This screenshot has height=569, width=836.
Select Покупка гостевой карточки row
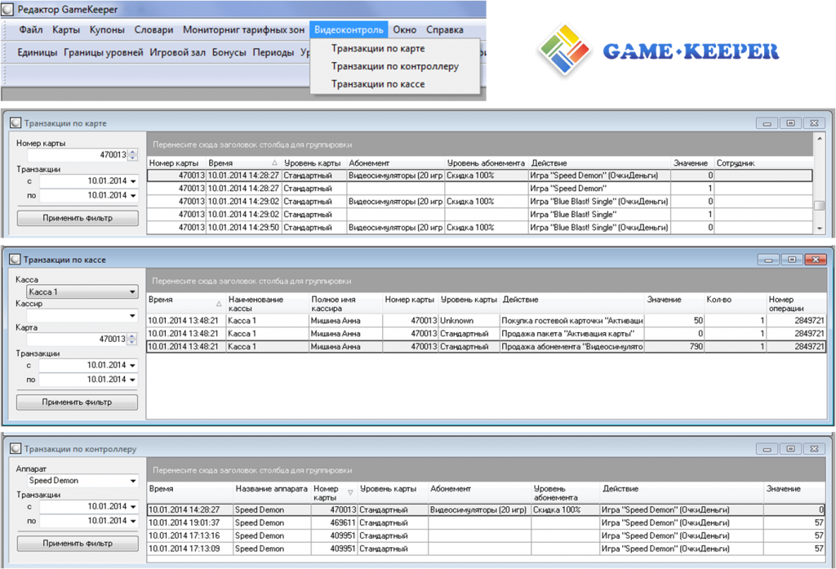486,321
